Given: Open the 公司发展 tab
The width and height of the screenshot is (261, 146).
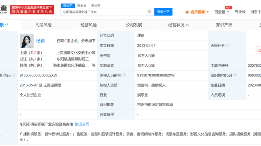Looking at the screenshot, I should (x=134, y=25).
